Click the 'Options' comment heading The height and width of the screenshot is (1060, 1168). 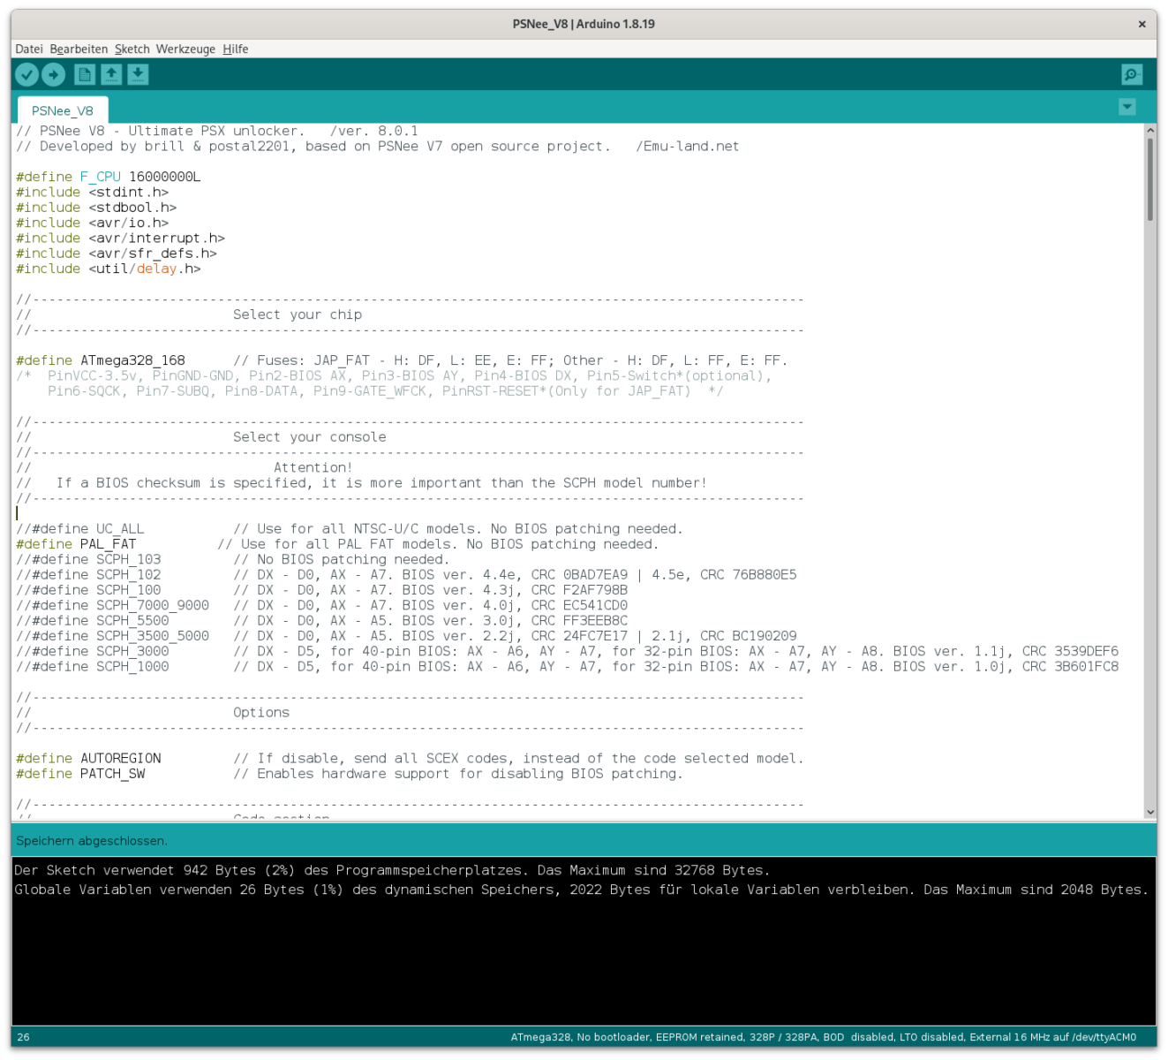(261, 713)
